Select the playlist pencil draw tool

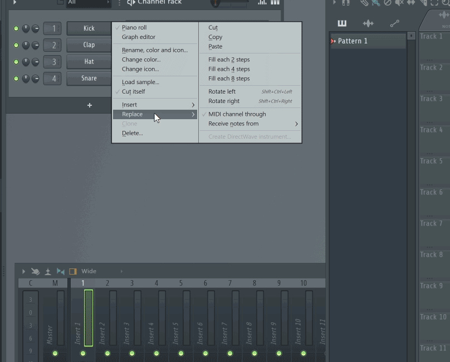tap(364, 3)
